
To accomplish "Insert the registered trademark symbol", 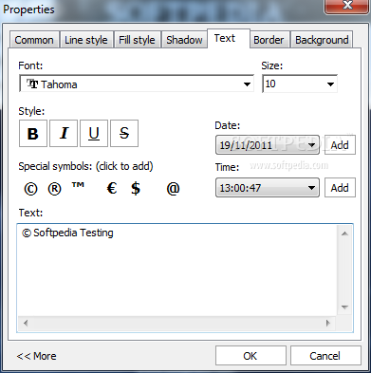I will (x=54, y=189).
